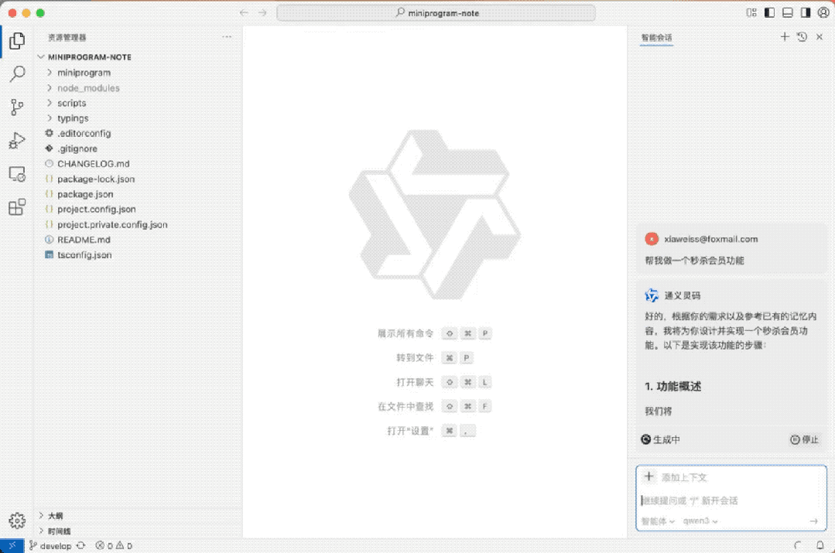Click the 通义灵码 assistant logo

tap(652, 295)
